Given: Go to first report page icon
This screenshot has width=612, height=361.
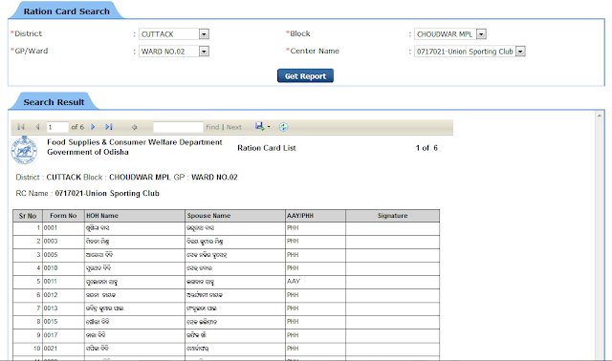Looking at the screenshot, I should tap(21, 127).
